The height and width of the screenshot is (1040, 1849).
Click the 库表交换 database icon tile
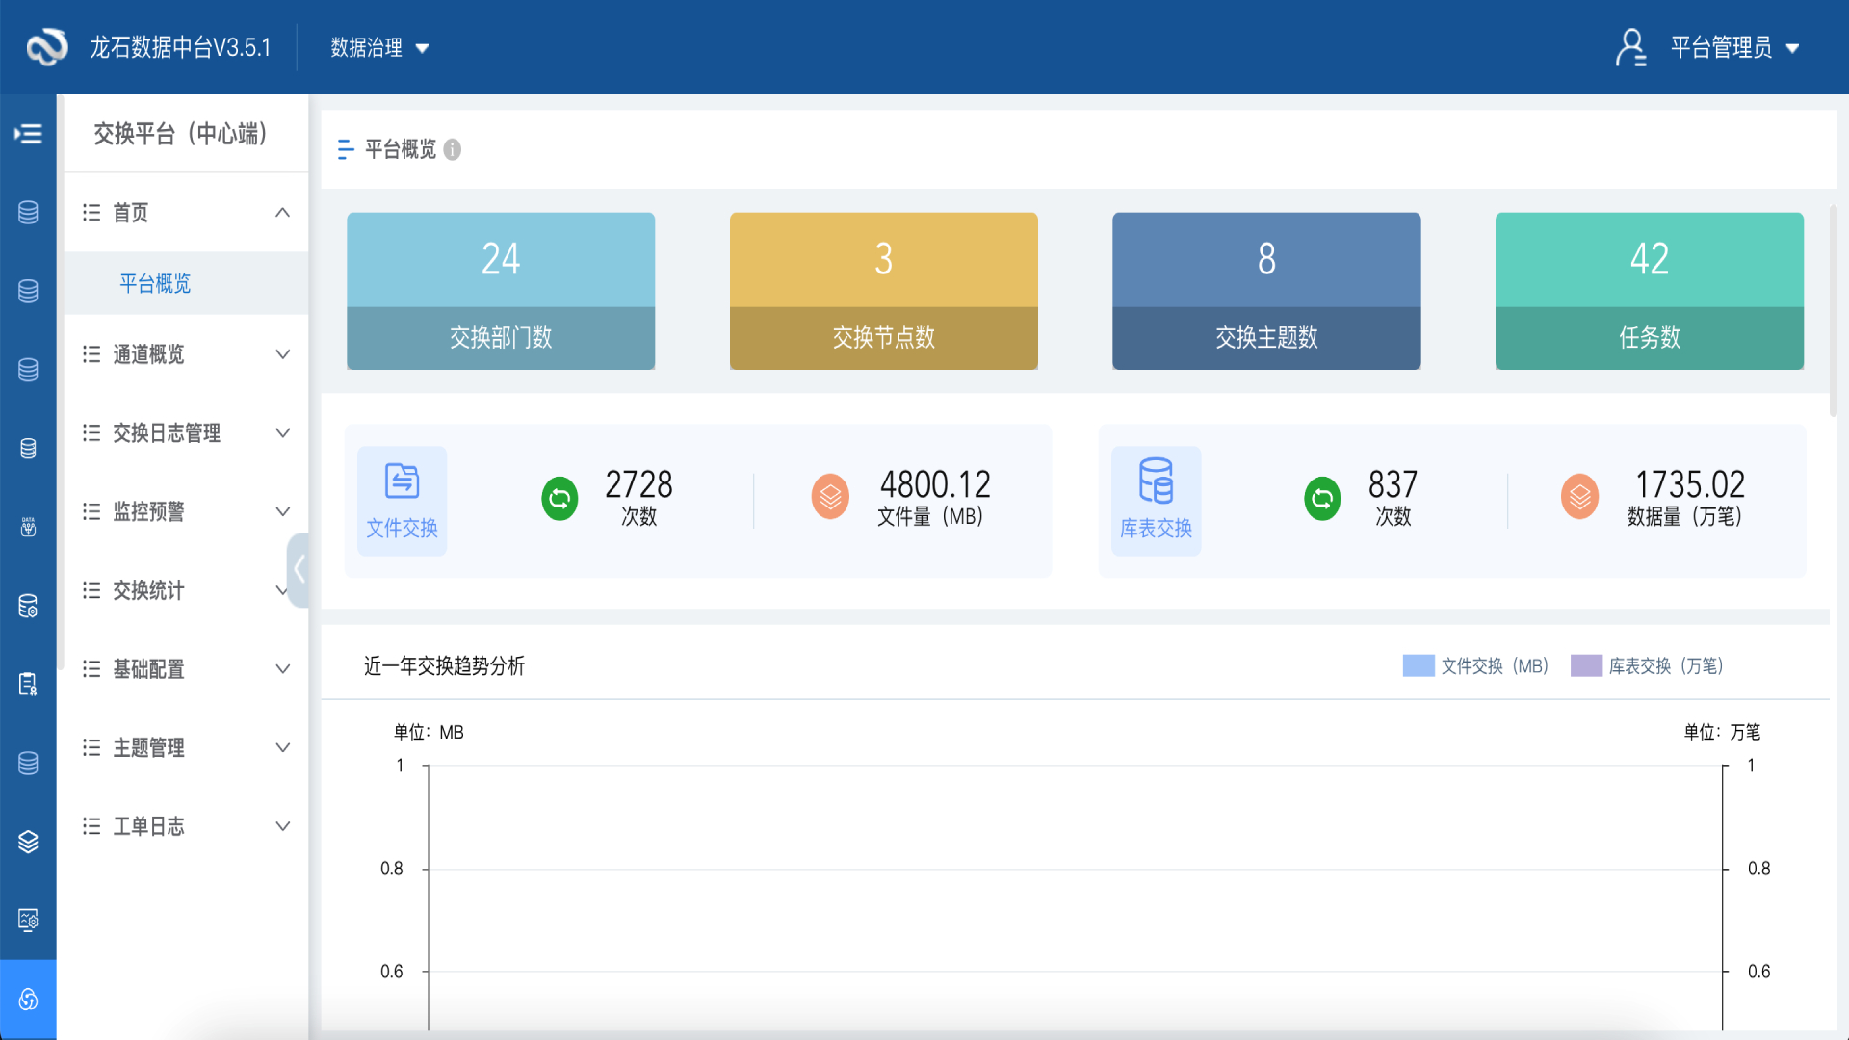tap(1156, 501)
